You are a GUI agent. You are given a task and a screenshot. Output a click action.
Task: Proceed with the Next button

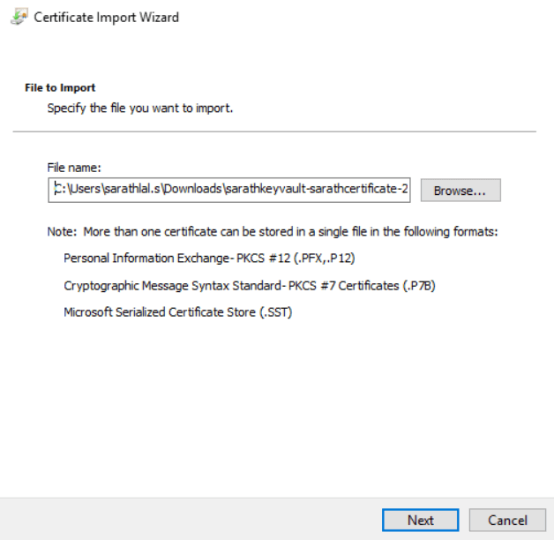(420, 520)
